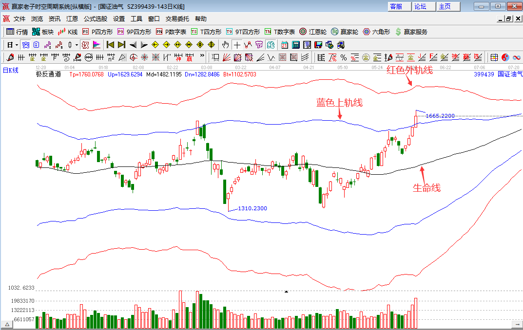Expand the 日 period dropdown arrow
523x330 pixels.
tap(17, 45)
